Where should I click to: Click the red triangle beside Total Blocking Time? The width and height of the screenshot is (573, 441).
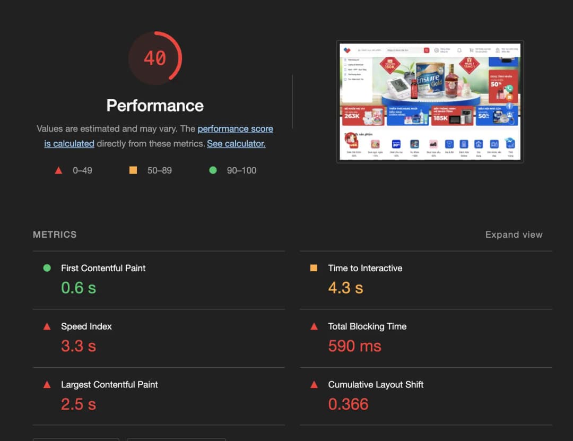coord(314,326)
